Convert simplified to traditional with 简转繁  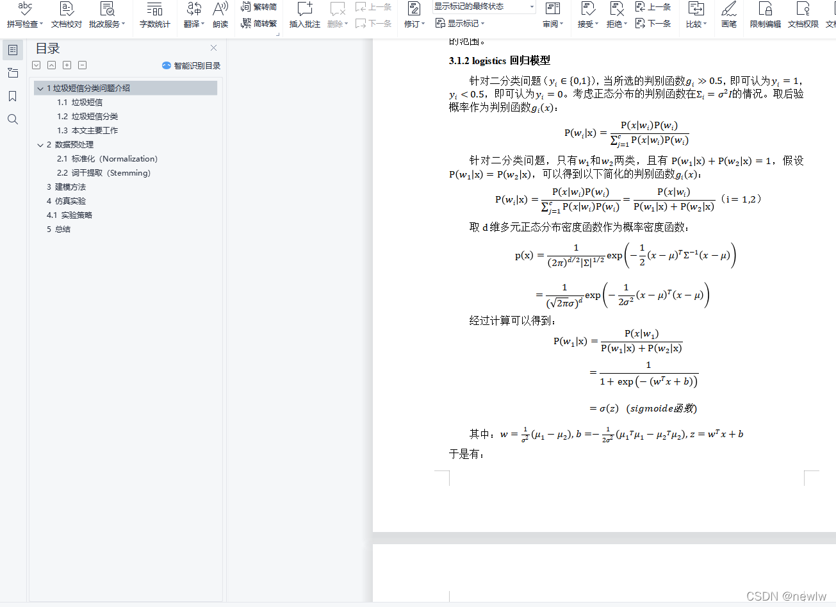pos(259,23)
